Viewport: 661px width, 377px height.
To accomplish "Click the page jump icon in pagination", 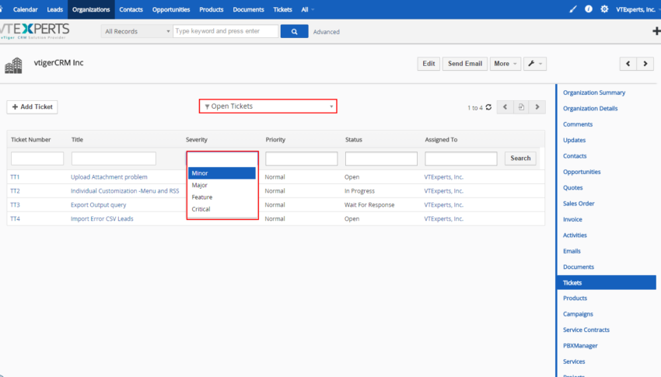I will point(521,107).
